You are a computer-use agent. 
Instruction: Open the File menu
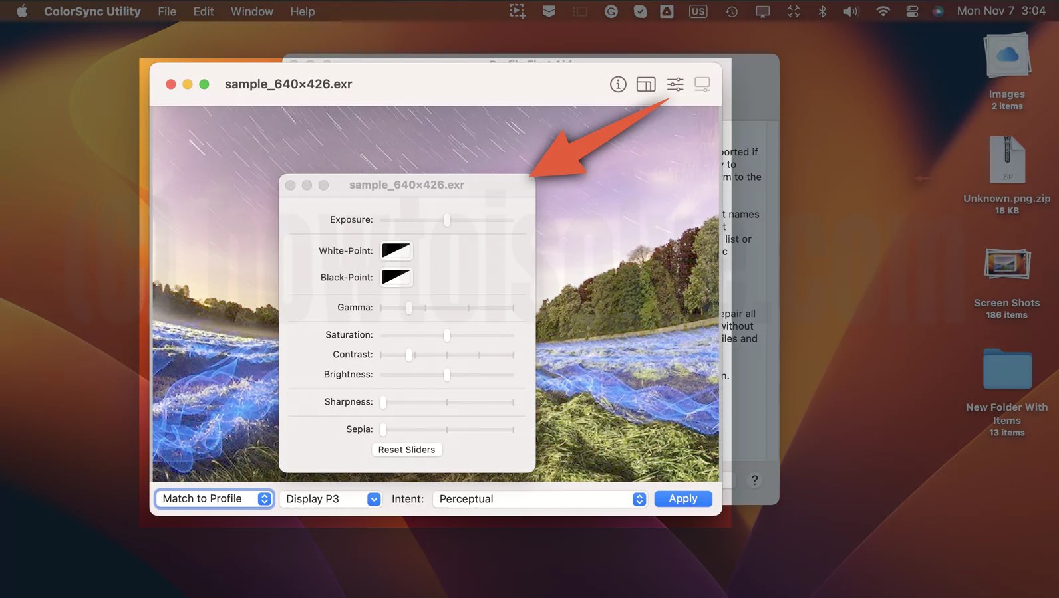pyautogui.click(x=167, y=11)
